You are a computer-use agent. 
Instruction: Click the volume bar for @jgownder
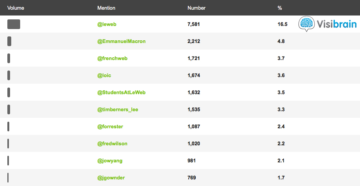click(8, 177)
